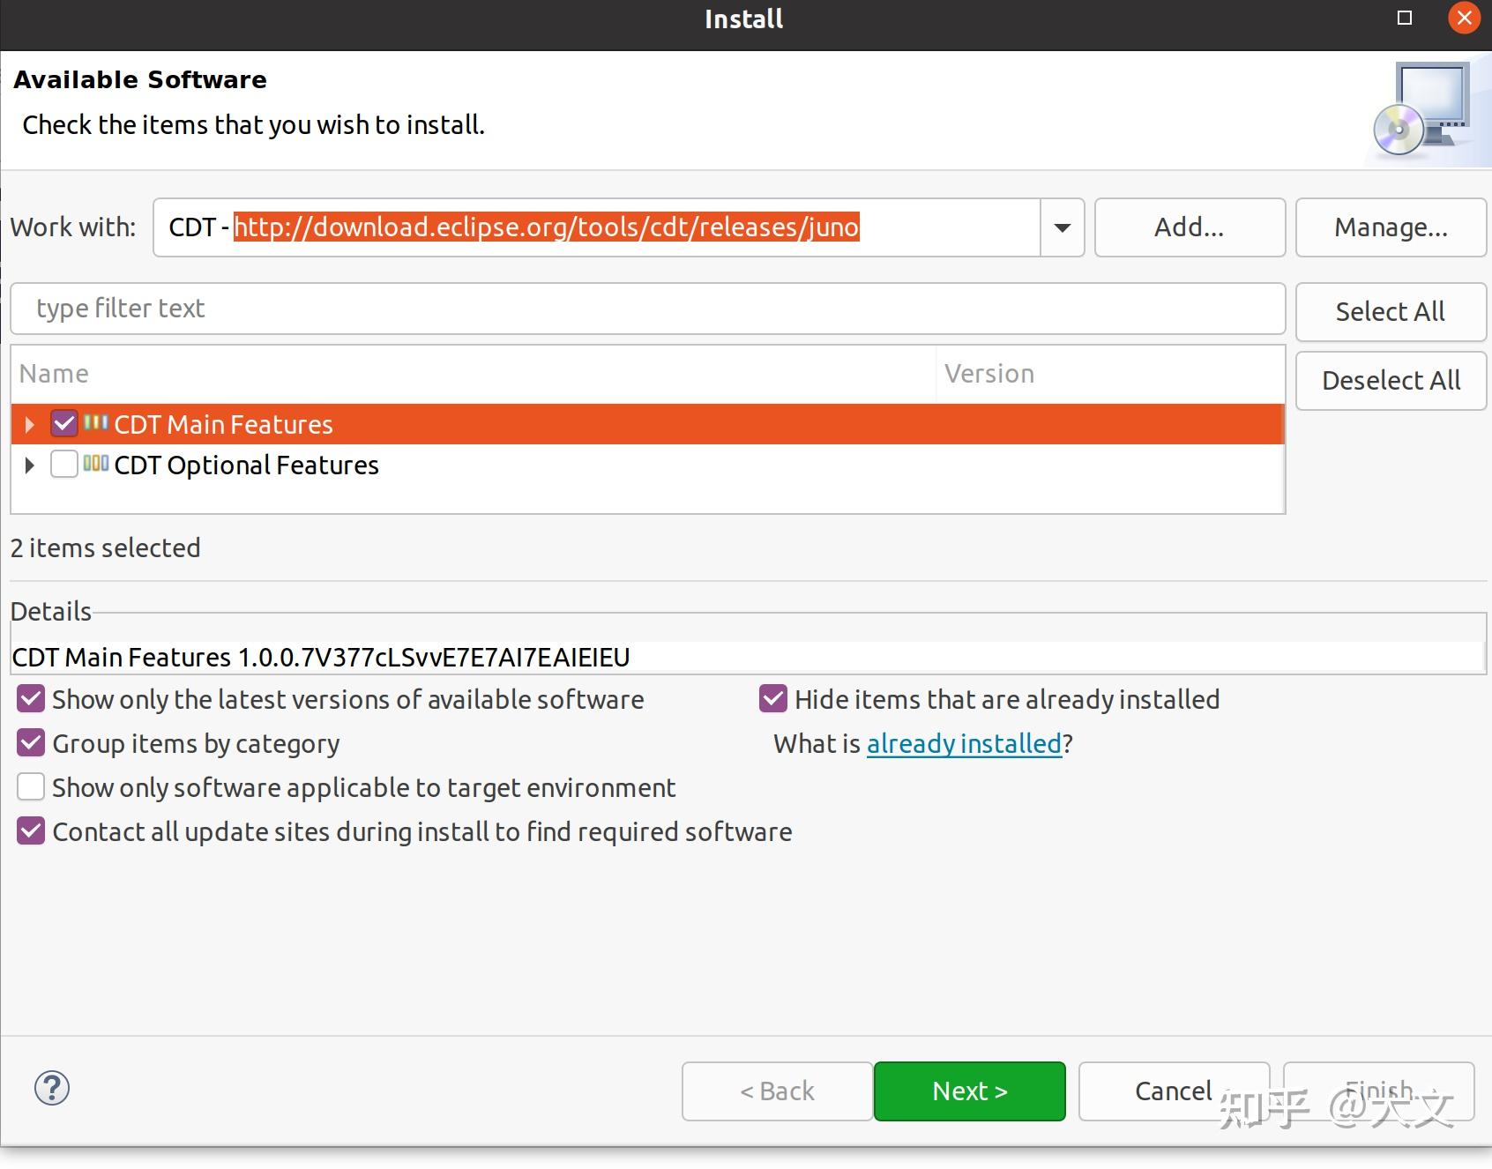
Task: Click the Cancel button
Action: [1174, 1091]
